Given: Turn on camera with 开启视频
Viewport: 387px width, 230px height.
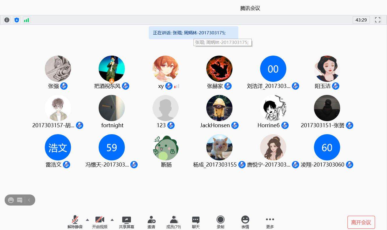Looking at the screenshot, I should tap(100, 222).
